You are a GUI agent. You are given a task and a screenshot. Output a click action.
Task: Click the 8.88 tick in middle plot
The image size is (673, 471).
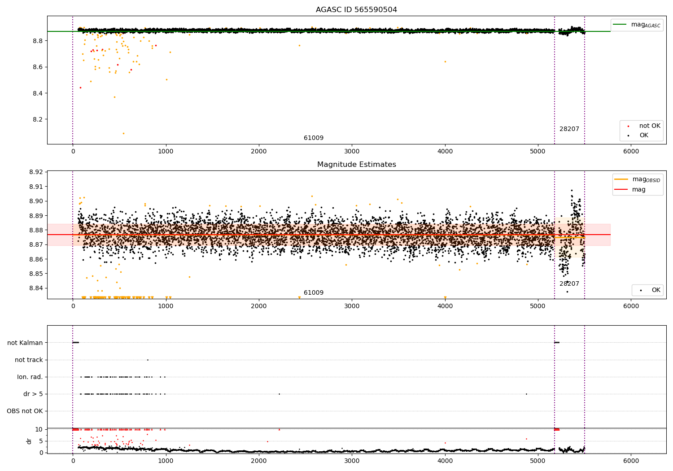36,230
